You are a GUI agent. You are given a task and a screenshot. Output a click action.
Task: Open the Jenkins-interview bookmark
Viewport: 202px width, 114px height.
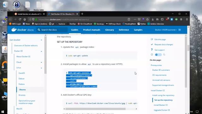point(156,24)
